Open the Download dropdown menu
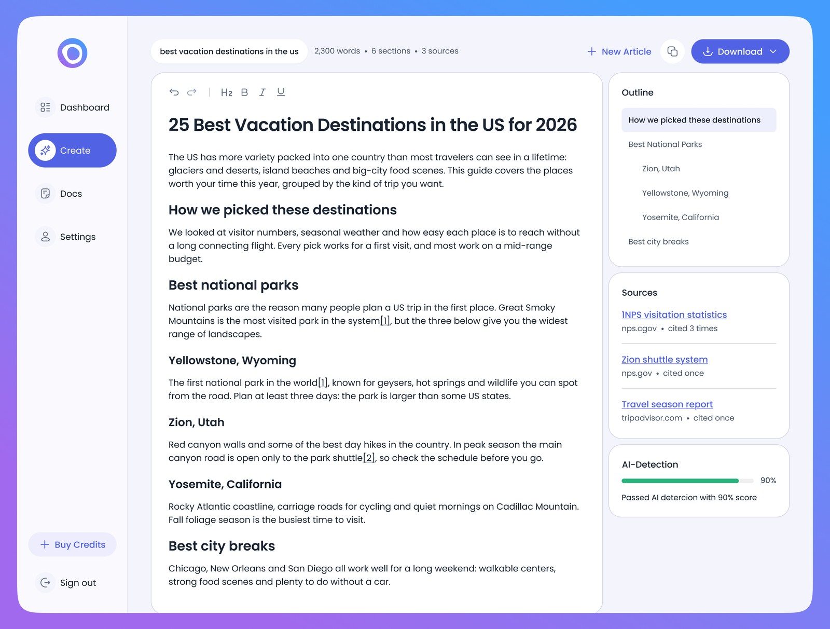The height and width of the screenshot is (629, 830). coord(740,51)
